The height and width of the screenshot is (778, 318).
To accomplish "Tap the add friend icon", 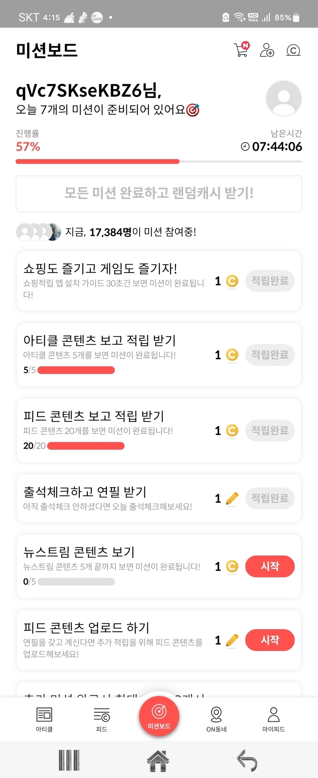I will [x=267, y=50].
